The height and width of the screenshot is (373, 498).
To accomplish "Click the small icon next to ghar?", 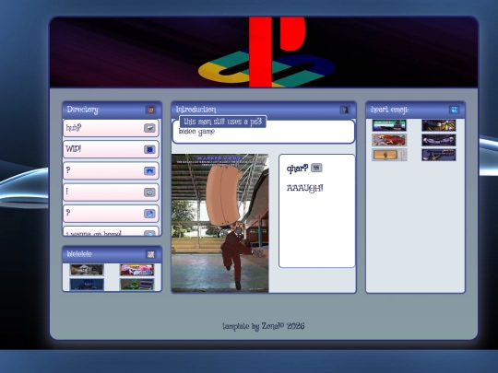I will 316,168.
